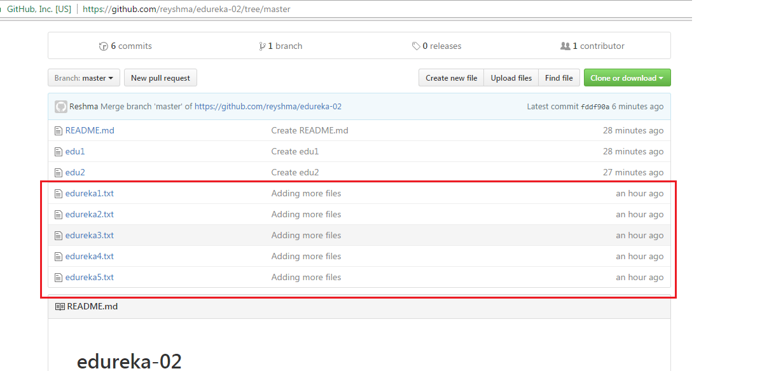
Task: Click 'Adding more files' for edureka1.txt
Action: point(306,193)
